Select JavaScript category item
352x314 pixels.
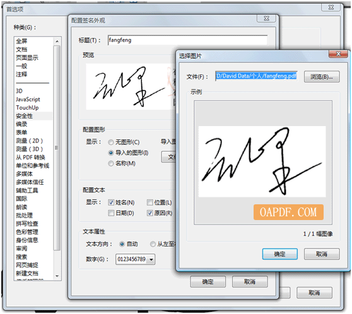click(28, 99)
